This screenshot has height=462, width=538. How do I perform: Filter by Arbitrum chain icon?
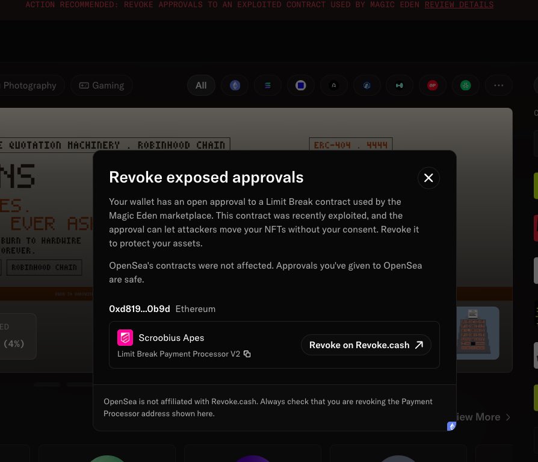click(x=366, y=85)
